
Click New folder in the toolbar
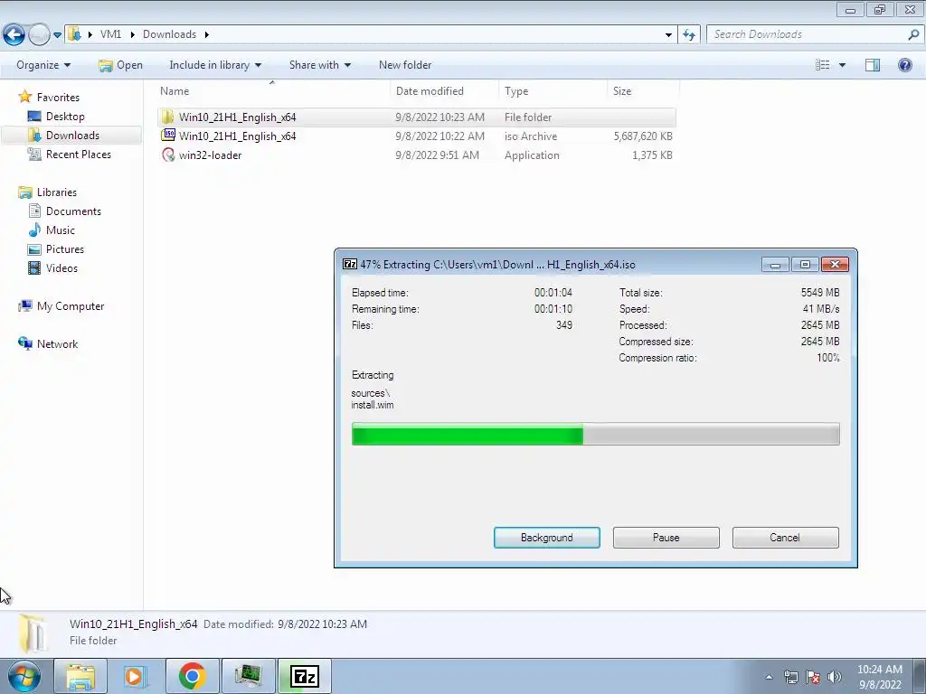pos(405,65)
